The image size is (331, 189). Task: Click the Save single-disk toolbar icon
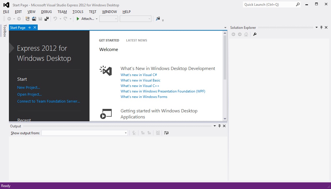click(x=40, y=19)
